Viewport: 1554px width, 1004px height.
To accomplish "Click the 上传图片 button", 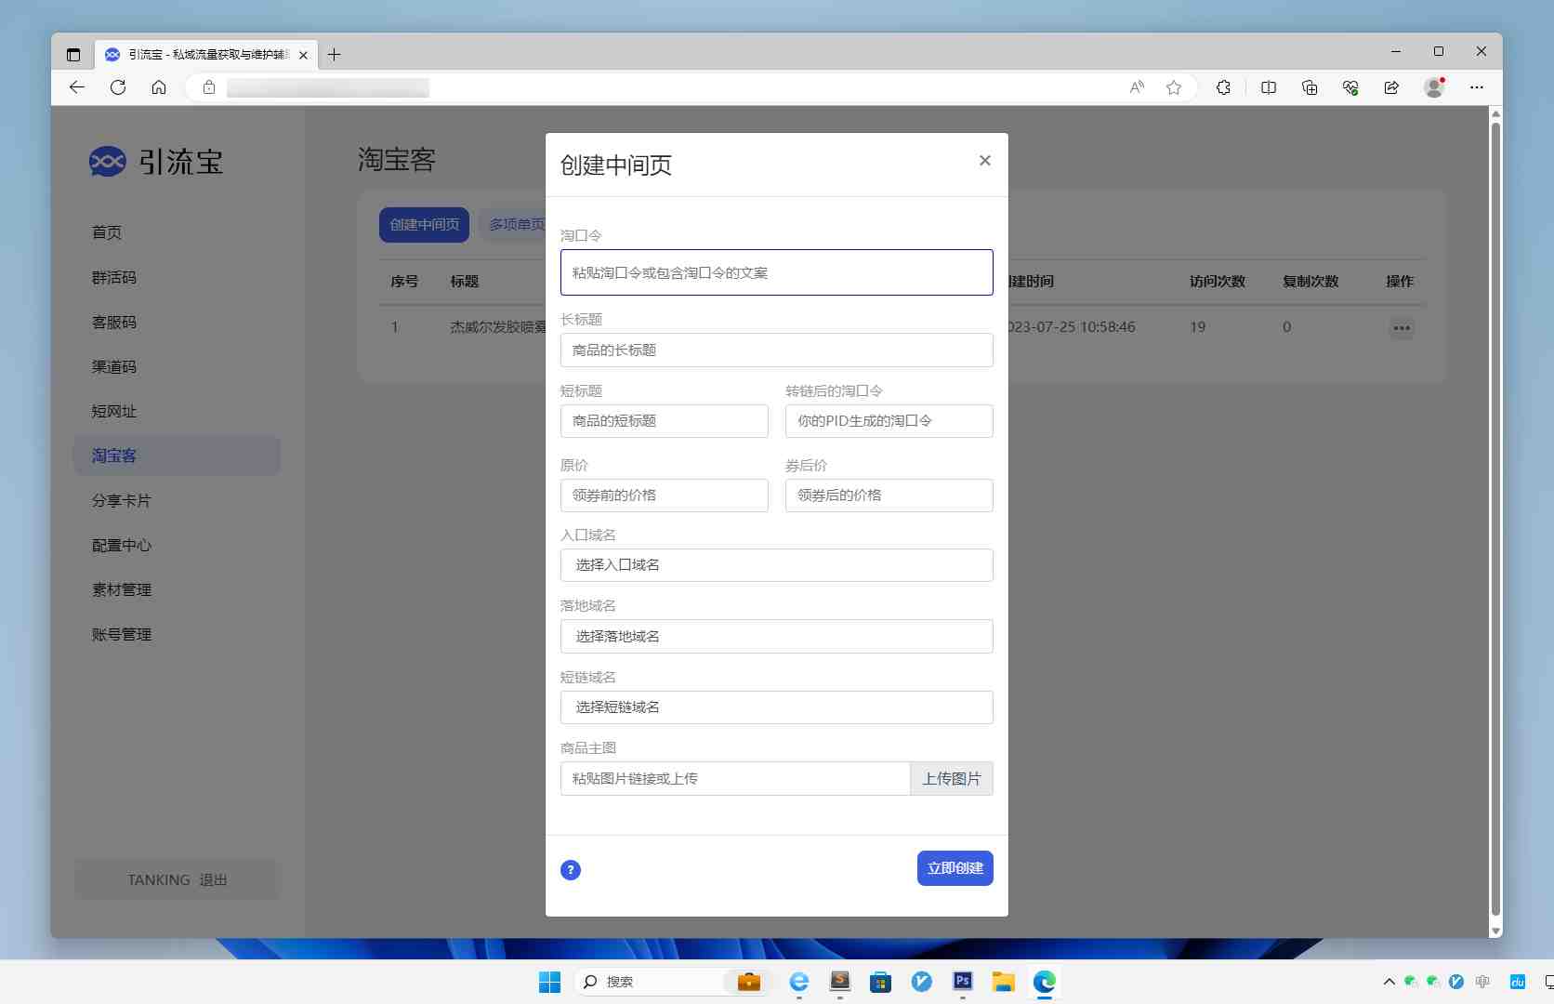I will click(951, 779).
